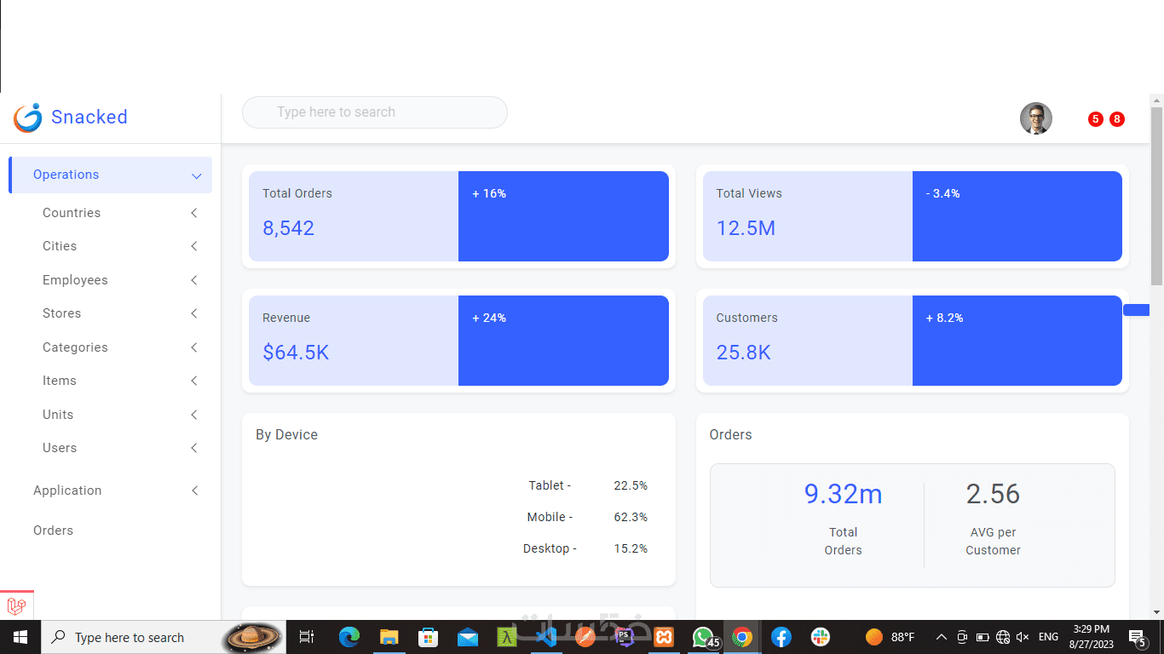Open XAMPP from the taskbar

pyautogui.click(x=665, y=637)
